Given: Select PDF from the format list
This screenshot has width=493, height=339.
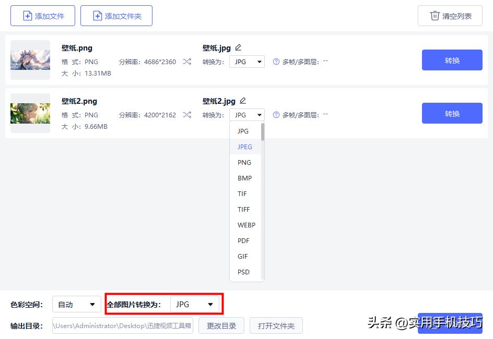Looking at the screenshot, I should pos(243,240).
